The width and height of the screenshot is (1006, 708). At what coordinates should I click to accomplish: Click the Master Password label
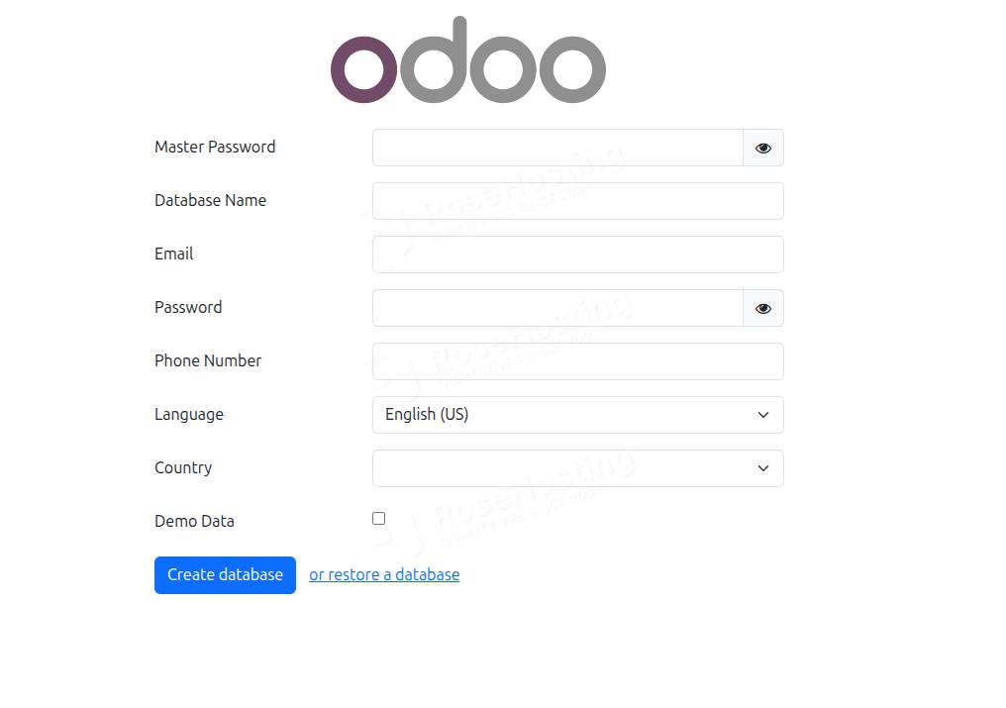click(x=215, y=147)
